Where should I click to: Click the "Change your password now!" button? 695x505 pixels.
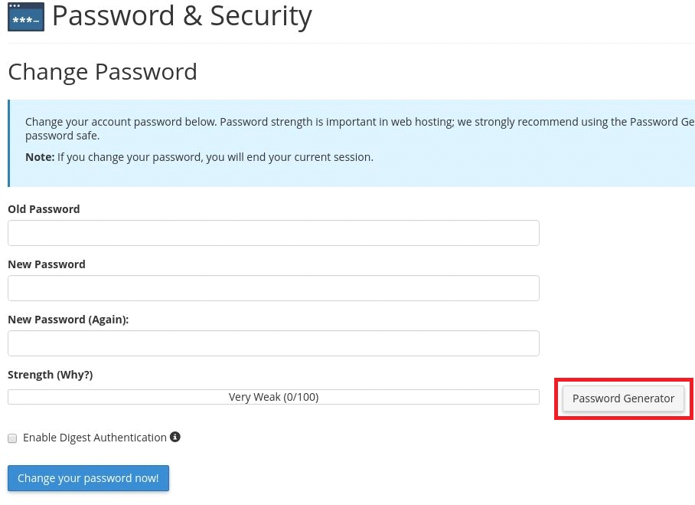87,477
